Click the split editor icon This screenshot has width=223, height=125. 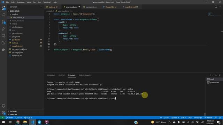pyautogui.click(x=216, y=7)
